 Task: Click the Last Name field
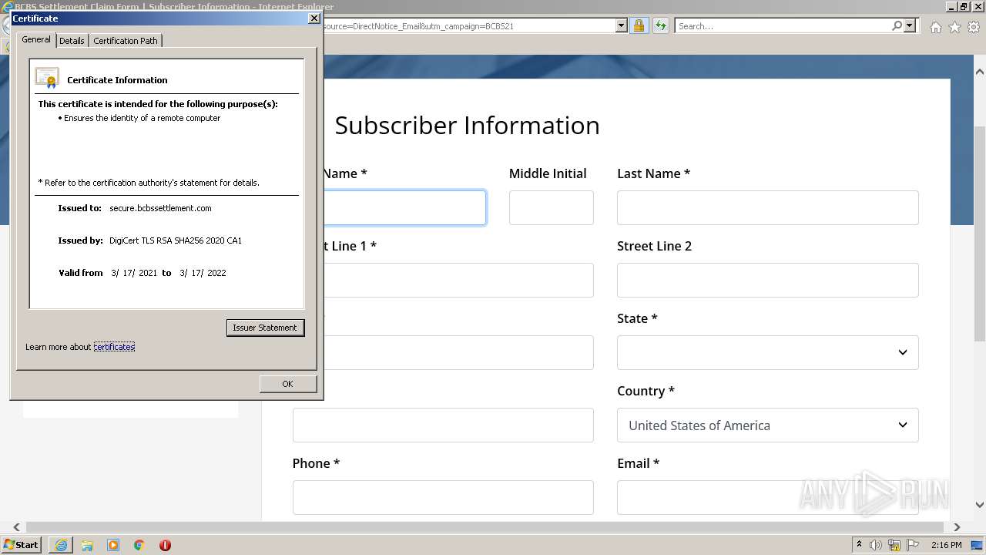coord(768,207)
